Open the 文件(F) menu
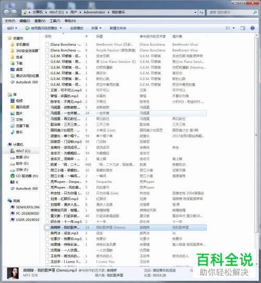 coord(10,21)
